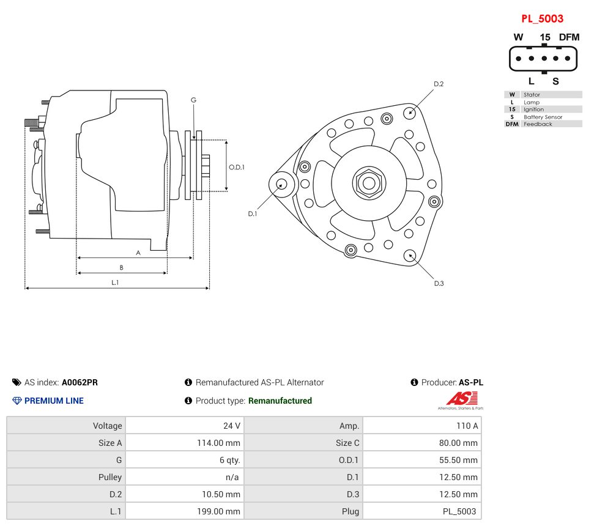Select the AS index value A0062PR
The image size is (597, 526).
pos(80,382)
